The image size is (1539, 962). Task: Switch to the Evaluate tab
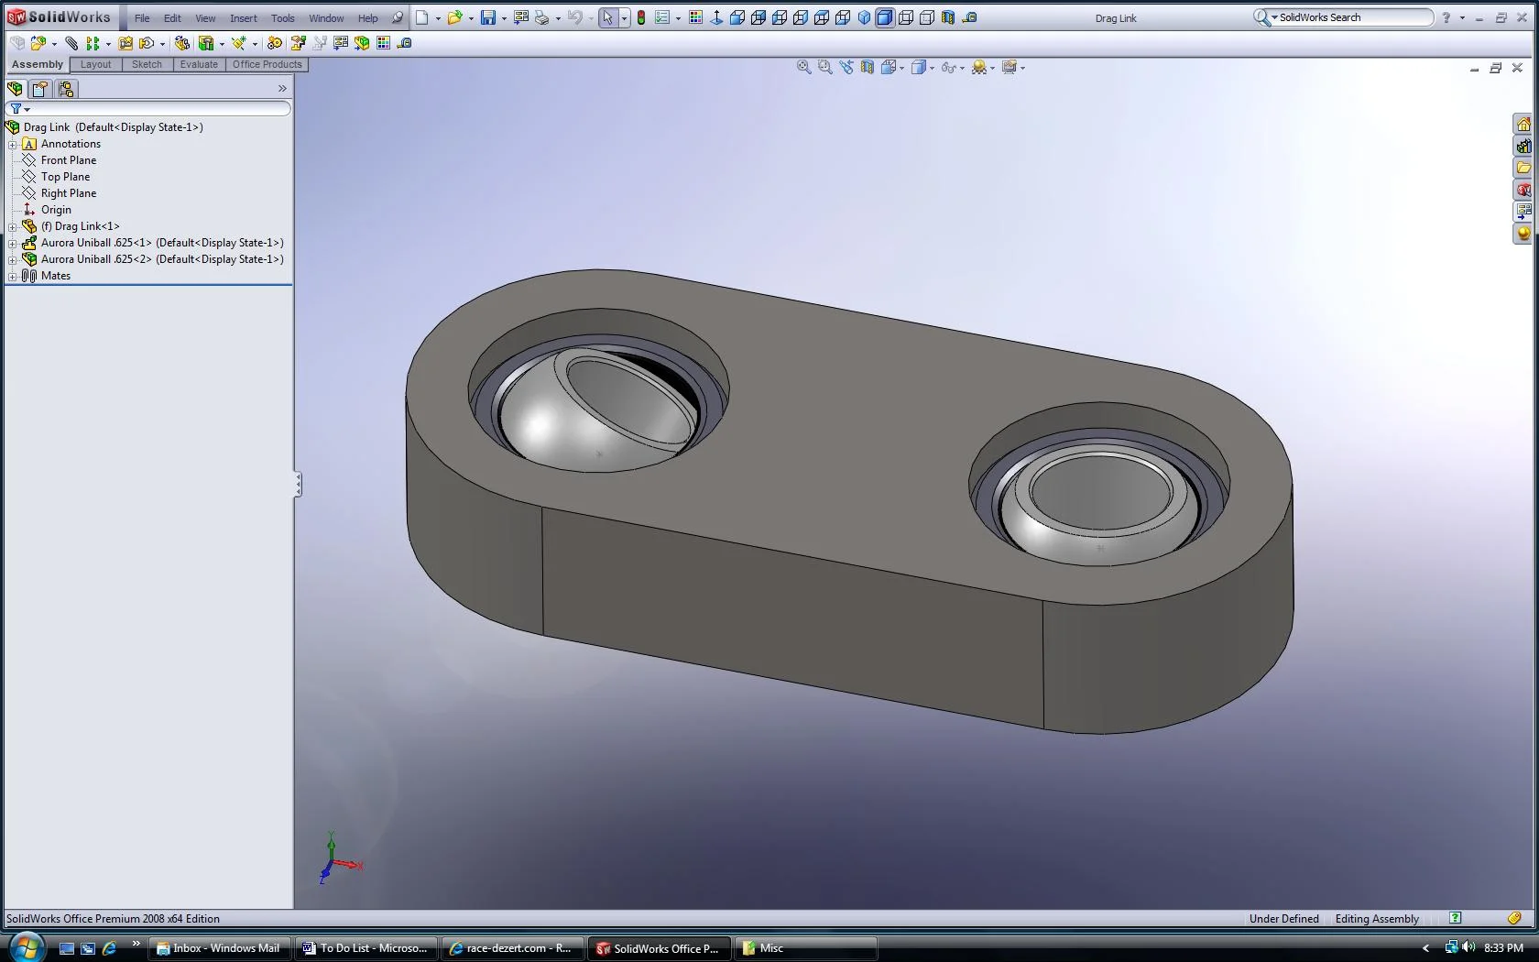click(x=199, y=65)
